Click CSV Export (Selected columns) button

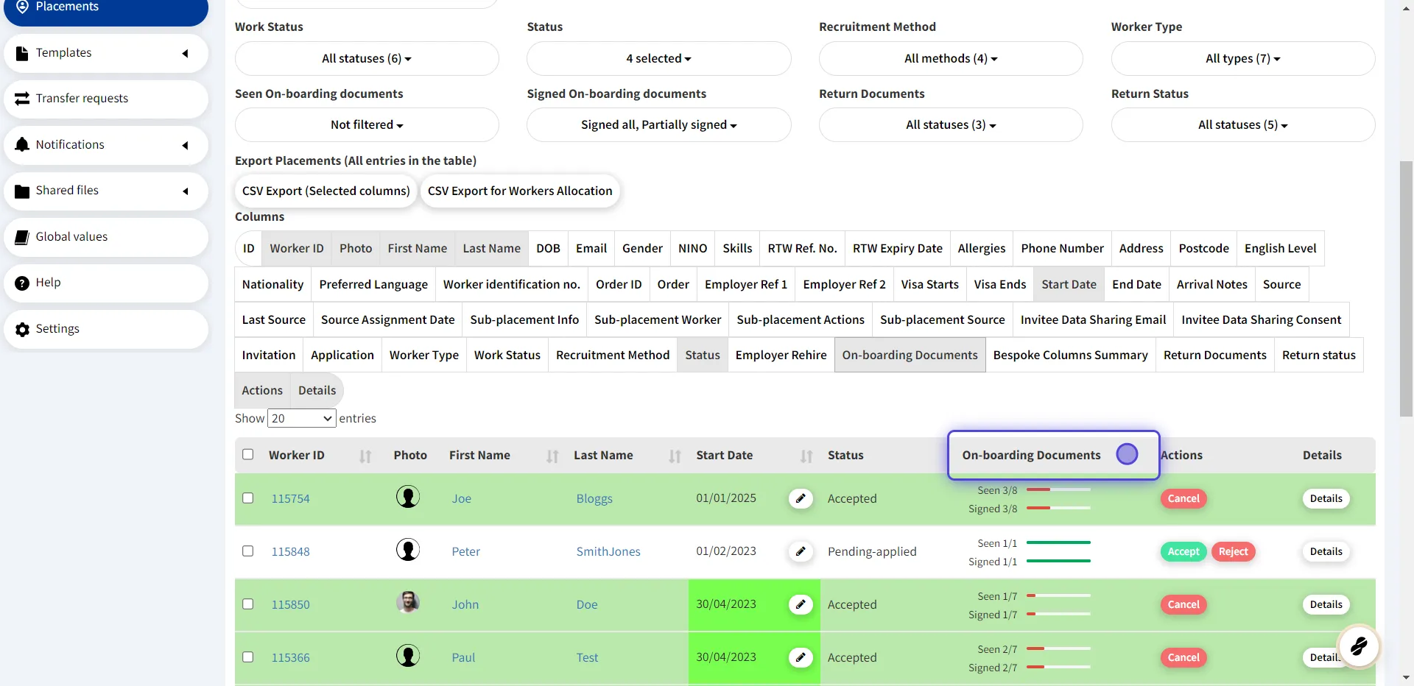(x=326, y=191)
